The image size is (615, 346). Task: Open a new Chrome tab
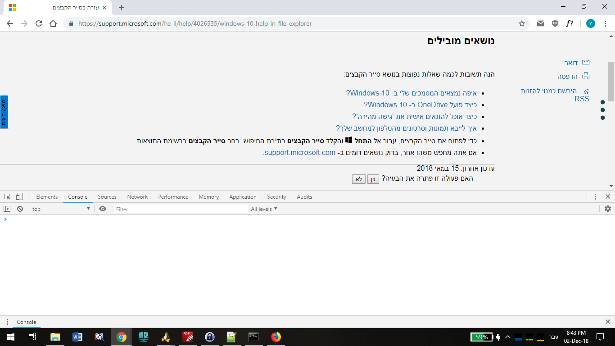pos(122,8)
